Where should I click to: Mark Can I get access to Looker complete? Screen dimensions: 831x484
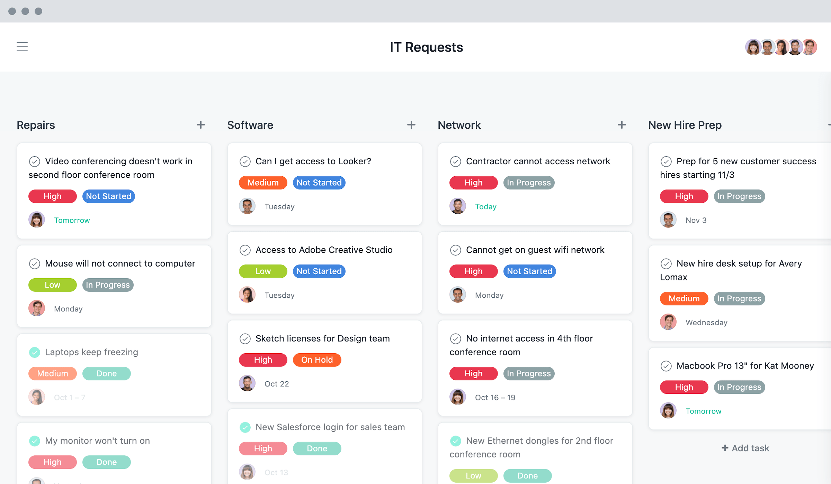click(x=245, y=161)
